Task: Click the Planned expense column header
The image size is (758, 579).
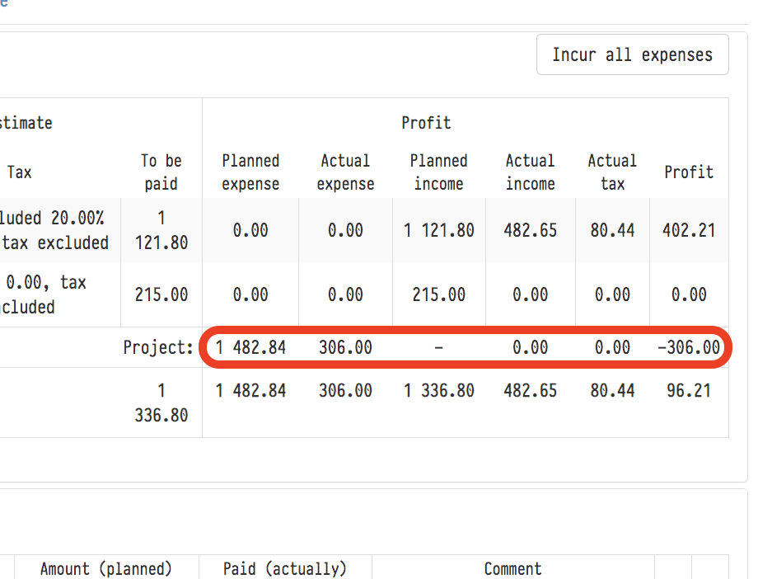Action: click(x=250, y=172)
